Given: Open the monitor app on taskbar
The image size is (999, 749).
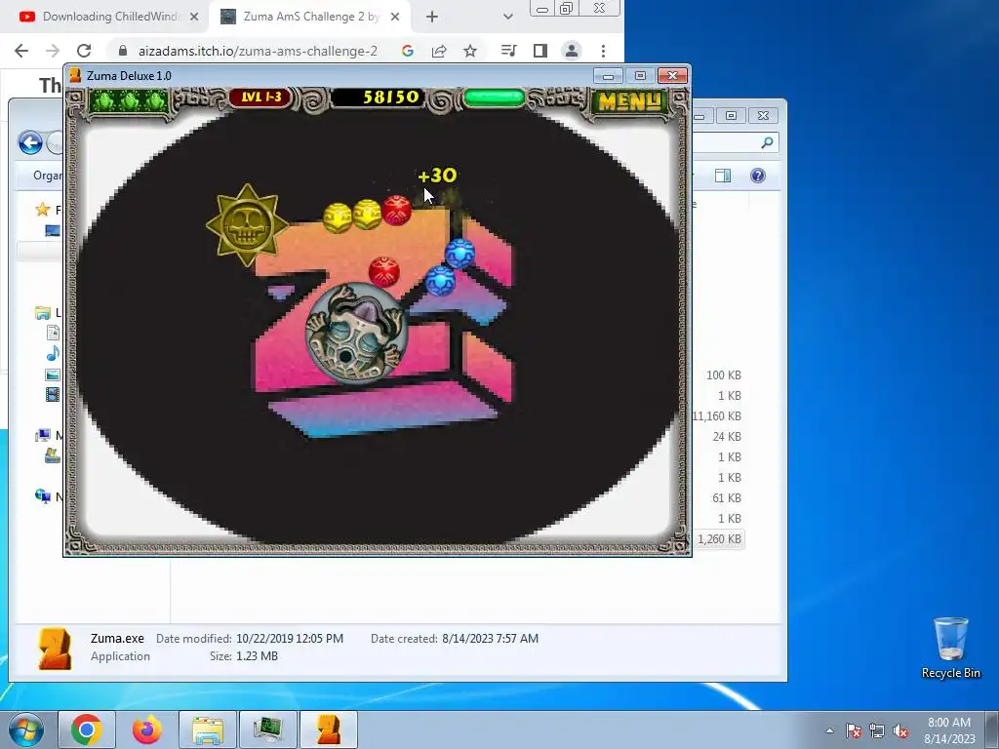Looking at the screenshot, I should click(268, 729).
